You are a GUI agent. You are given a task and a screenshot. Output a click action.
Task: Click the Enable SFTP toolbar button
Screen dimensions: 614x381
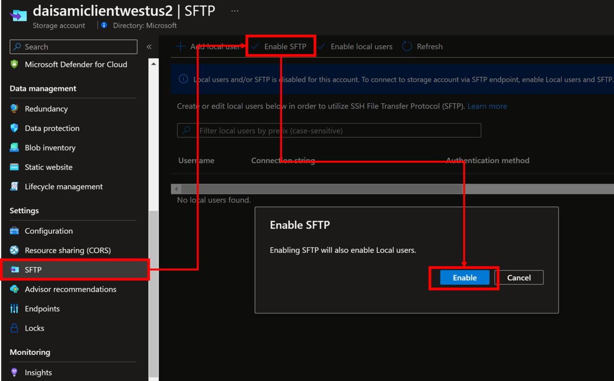pyautogui.click(x=280, y=47)
